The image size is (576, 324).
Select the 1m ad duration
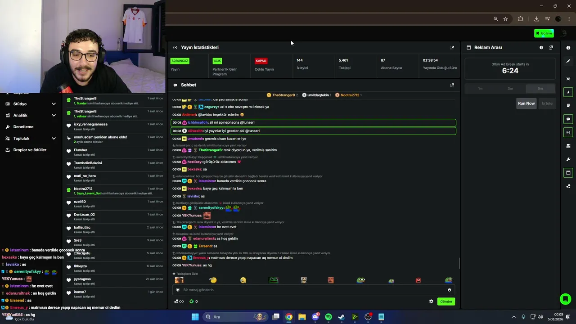pyautogui.click(x=480, y=89)
